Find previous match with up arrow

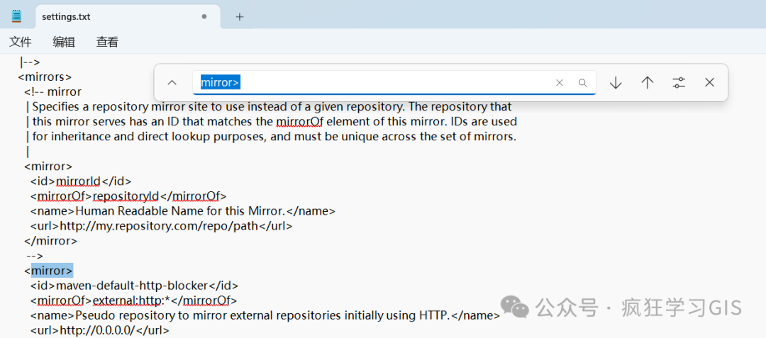648,83
